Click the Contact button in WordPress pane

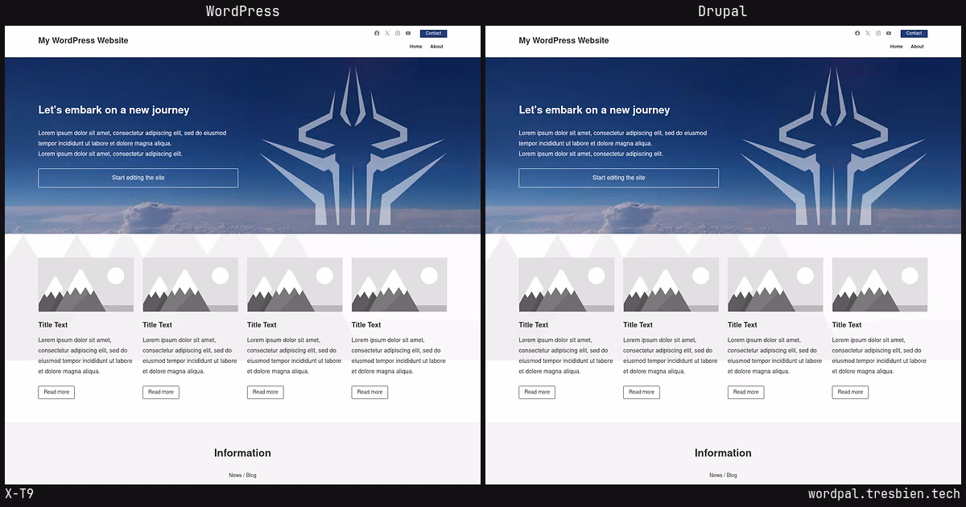point(433,34)
